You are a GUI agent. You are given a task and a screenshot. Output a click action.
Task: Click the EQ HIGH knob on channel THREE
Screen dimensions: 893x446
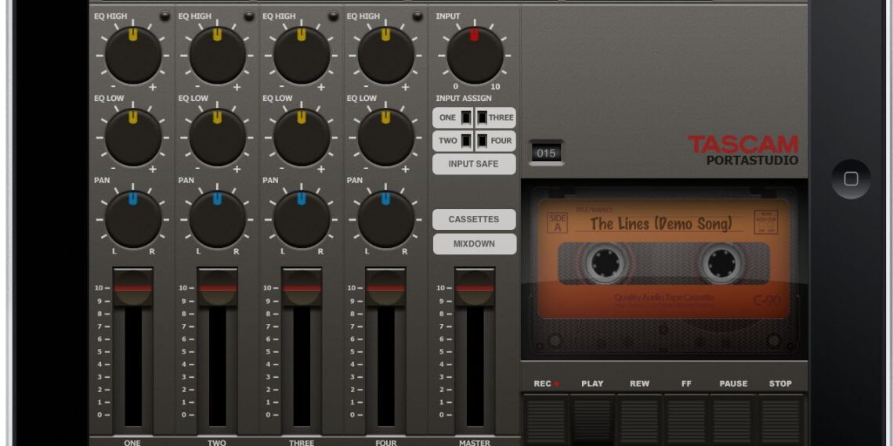(302, 56)
